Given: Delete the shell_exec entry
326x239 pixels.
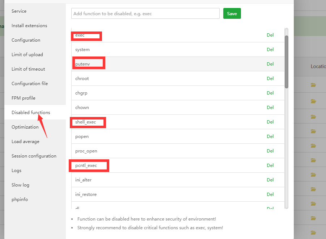Looking at the screenshot, I should [270, 122].
